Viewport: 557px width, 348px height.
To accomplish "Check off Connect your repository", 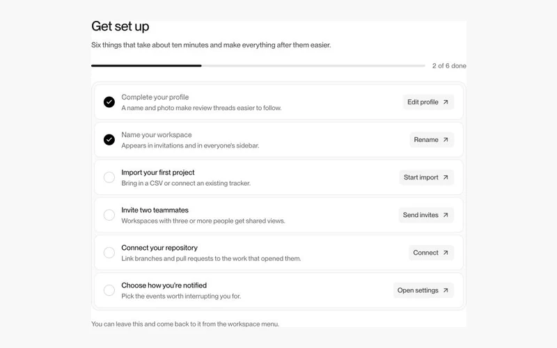I will click(x=109, y=253).
